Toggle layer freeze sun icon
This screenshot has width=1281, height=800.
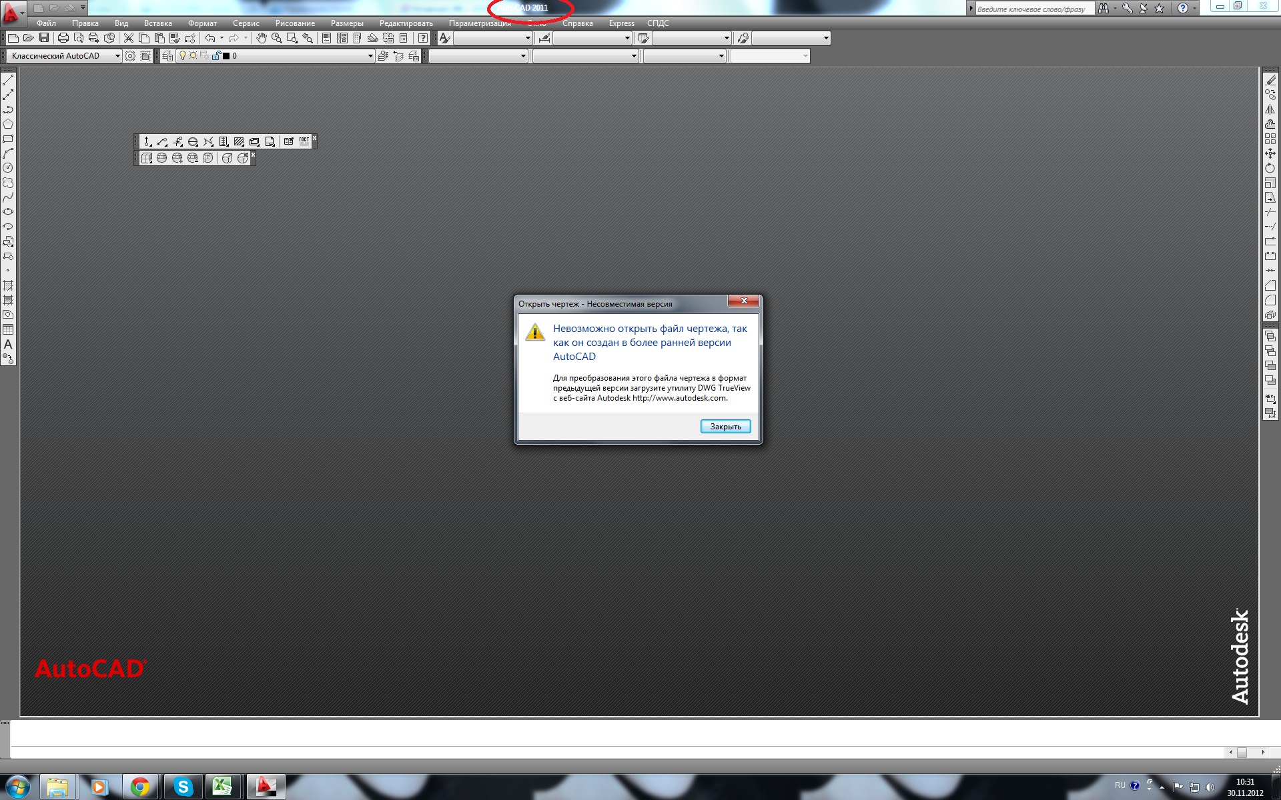pyautogui.click(x=193, y=56)
